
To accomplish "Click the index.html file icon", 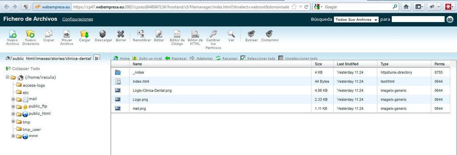I will [118, 81].
